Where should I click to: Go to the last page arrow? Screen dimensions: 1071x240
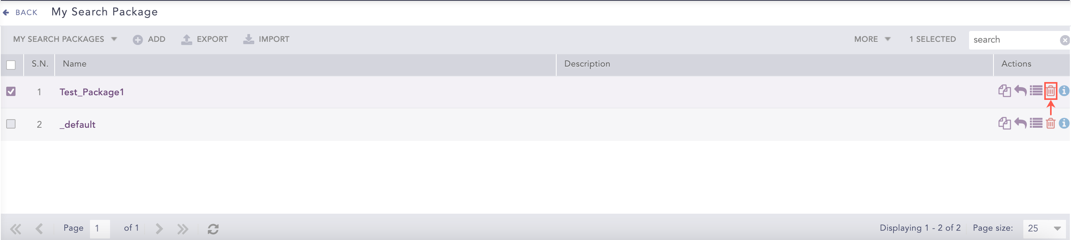[183, 229]
